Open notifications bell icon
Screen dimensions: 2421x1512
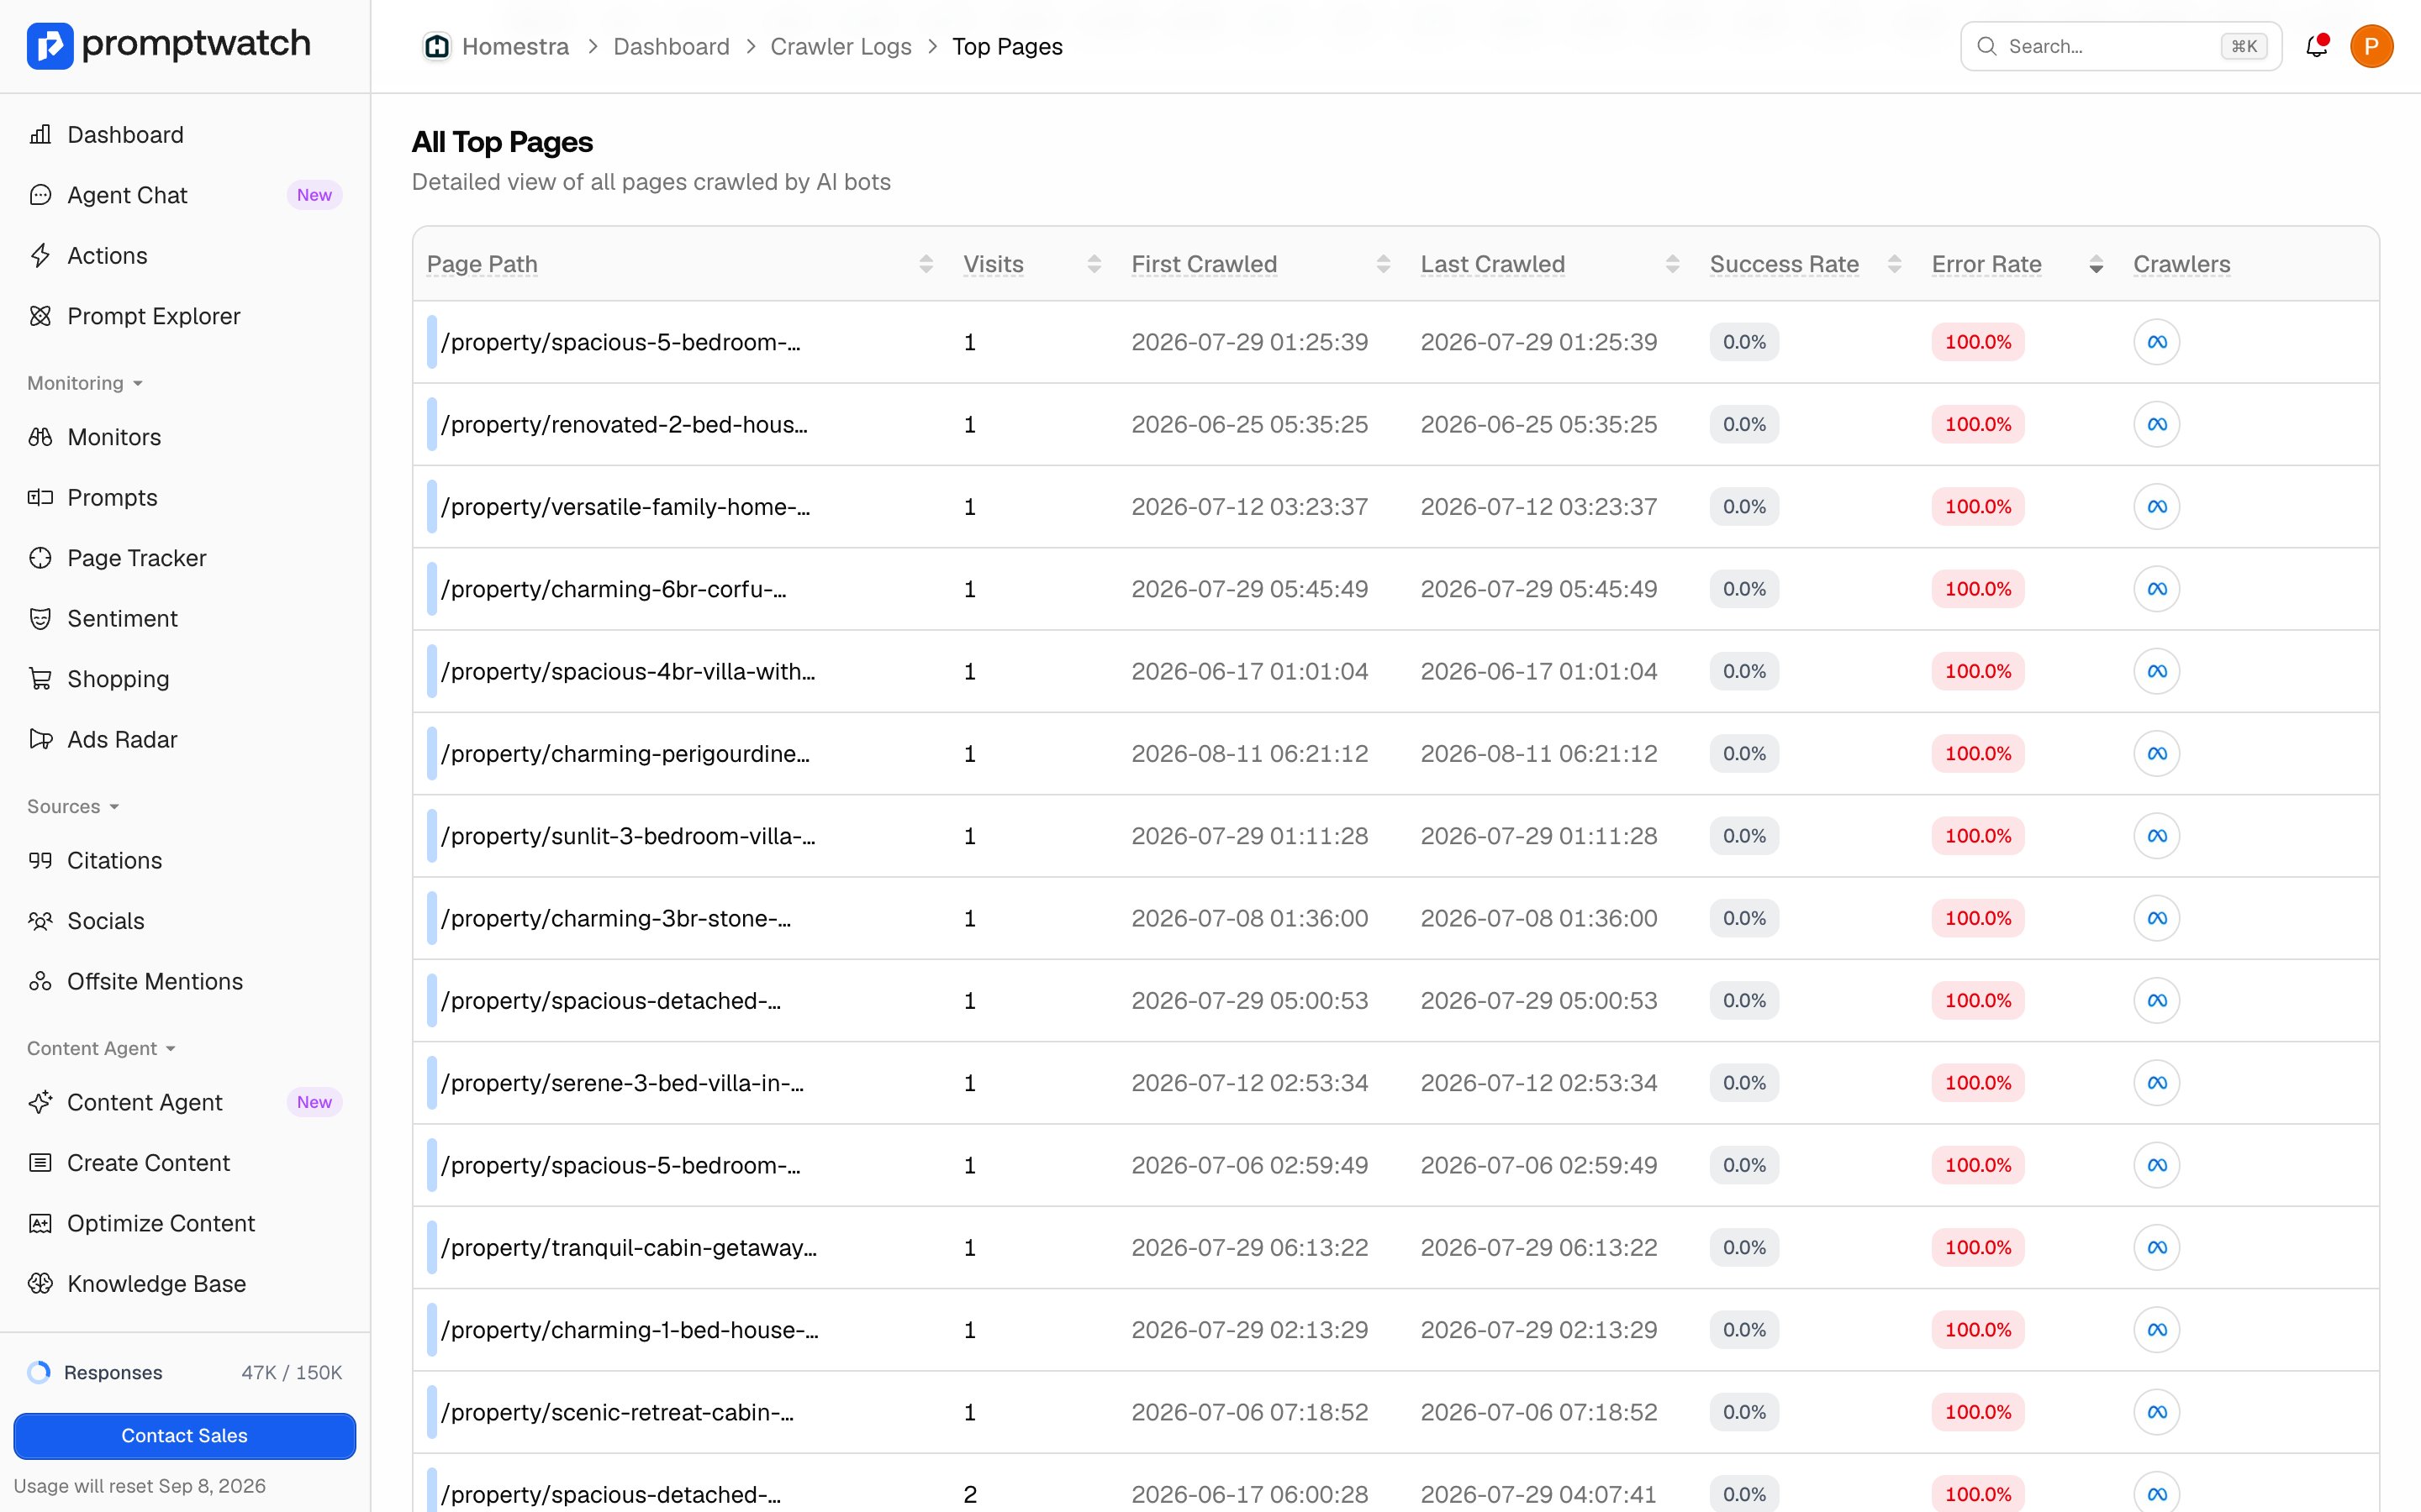pyautogui.click(x=2316, y=46)
